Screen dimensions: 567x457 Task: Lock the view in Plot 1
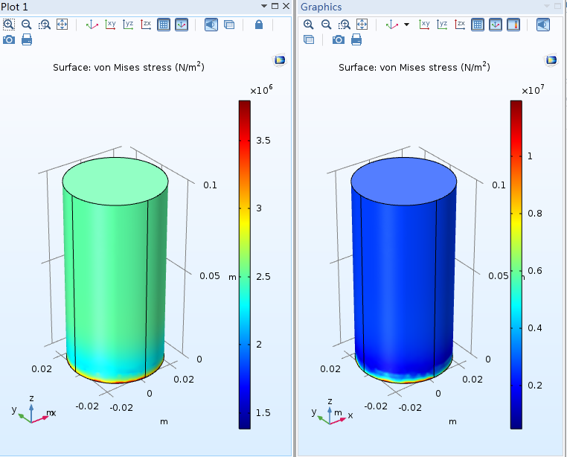coord(259,25)
